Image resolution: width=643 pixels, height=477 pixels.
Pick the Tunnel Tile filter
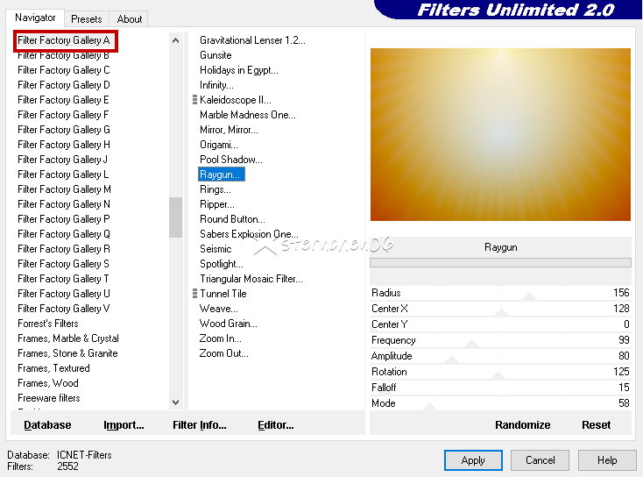coord(223,294)
